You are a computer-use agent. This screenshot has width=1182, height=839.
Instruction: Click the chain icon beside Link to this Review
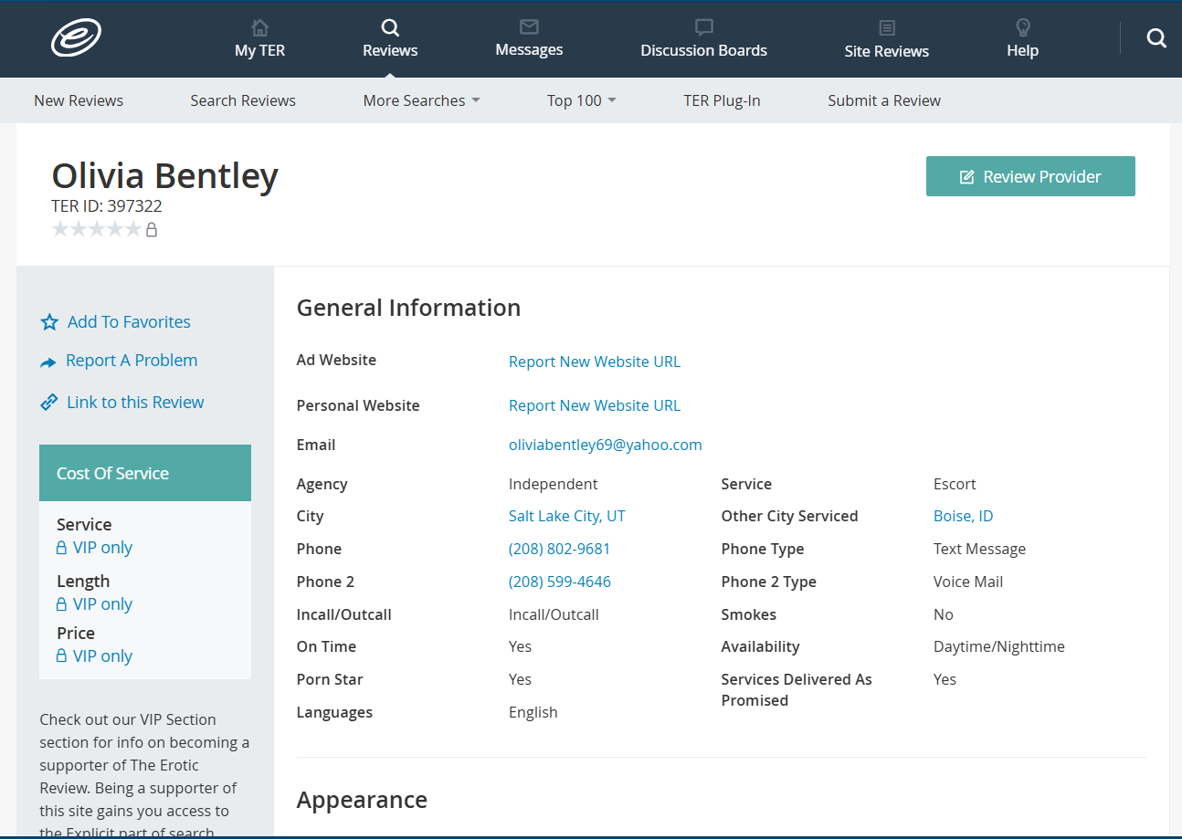49,403
